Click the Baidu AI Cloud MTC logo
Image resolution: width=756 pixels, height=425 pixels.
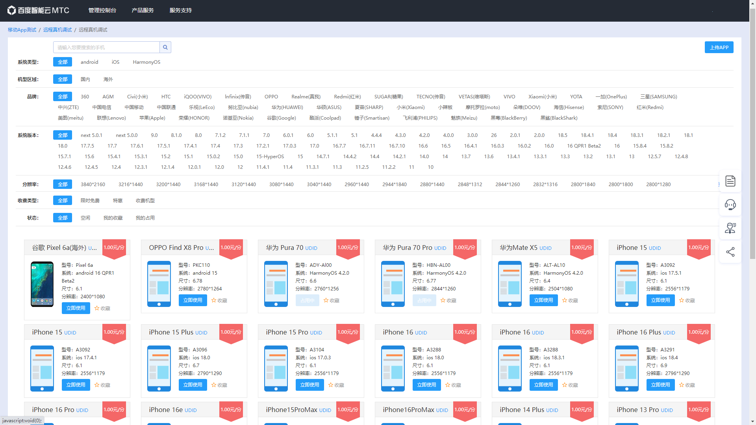point(39,10)
